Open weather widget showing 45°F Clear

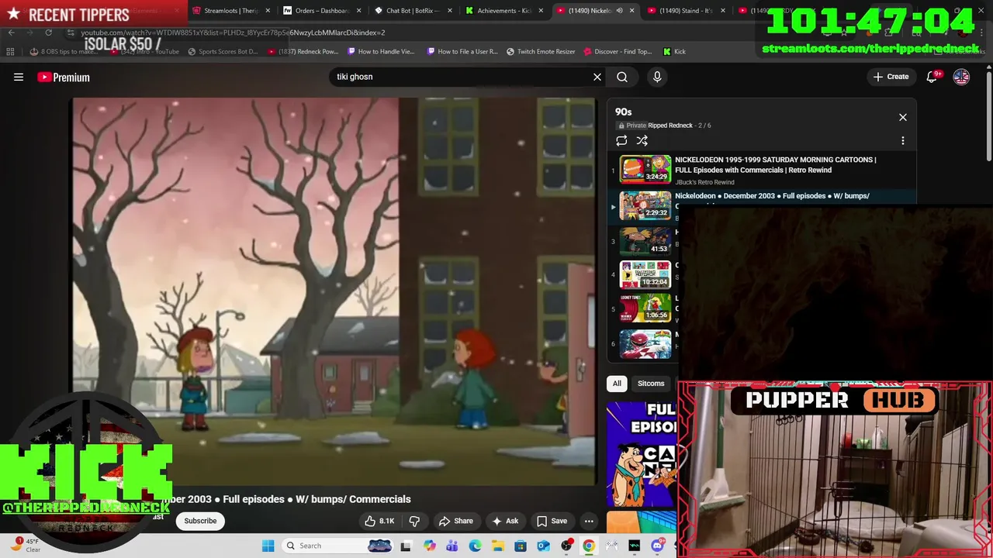click(x=25, y=546)
